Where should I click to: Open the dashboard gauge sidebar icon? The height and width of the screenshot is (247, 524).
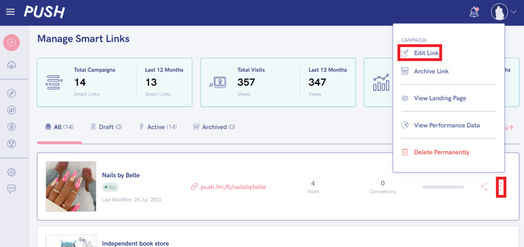(11, 65)
